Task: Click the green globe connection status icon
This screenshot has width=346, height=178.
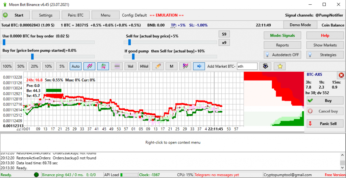Action: [x=36, y=175]
